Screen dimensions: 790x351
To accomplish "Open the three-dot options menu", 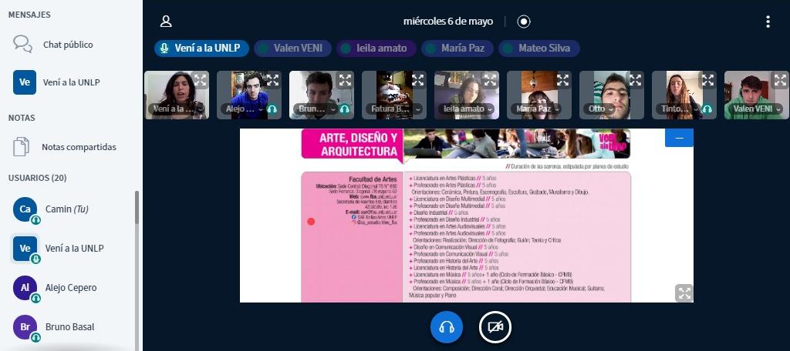I will coord(767,22).
